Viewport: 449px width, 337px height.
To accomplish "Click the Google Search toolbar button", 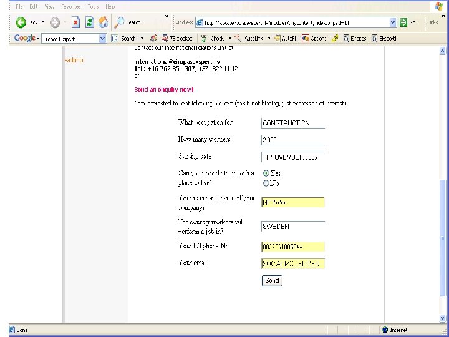I will point(123,39).
